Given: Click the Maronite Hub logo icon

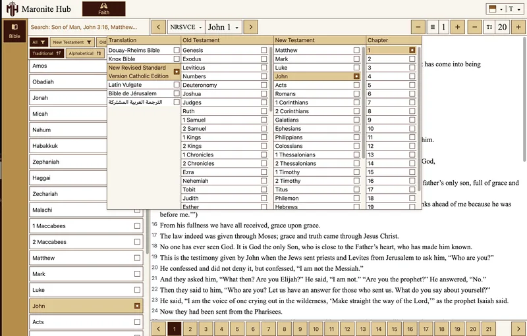Looking at the screenshot, I should [x=12, y=9].
